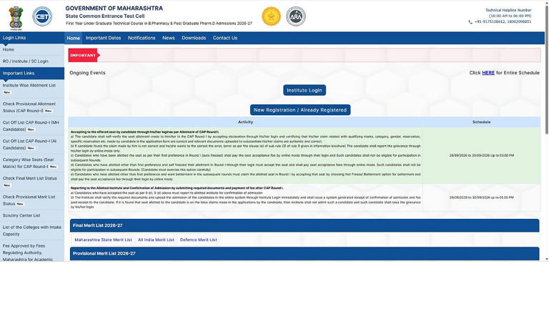Open the Home tab in navigation bar
Viewport: 549px width, 309px height.
coord(73,38)
